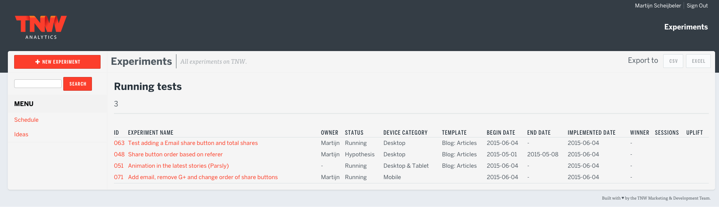Open 'Animation in the latest stories (Parsly)'
Image resolution: width=719 pixels, height=207 pixels.
[x=178, y=166]
